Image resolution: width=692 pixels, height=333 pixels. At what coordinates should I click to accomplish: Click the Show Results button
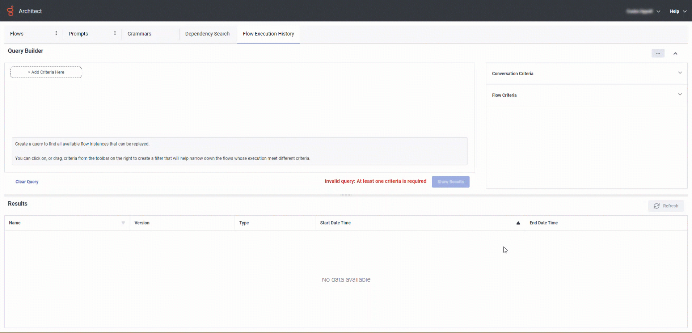pyautogui.click(x=450, y=182)
